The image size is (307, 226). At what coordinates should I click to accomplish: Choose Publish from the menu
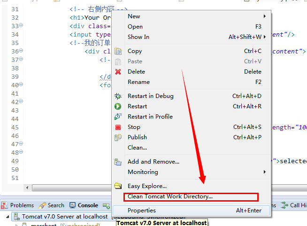197,137
